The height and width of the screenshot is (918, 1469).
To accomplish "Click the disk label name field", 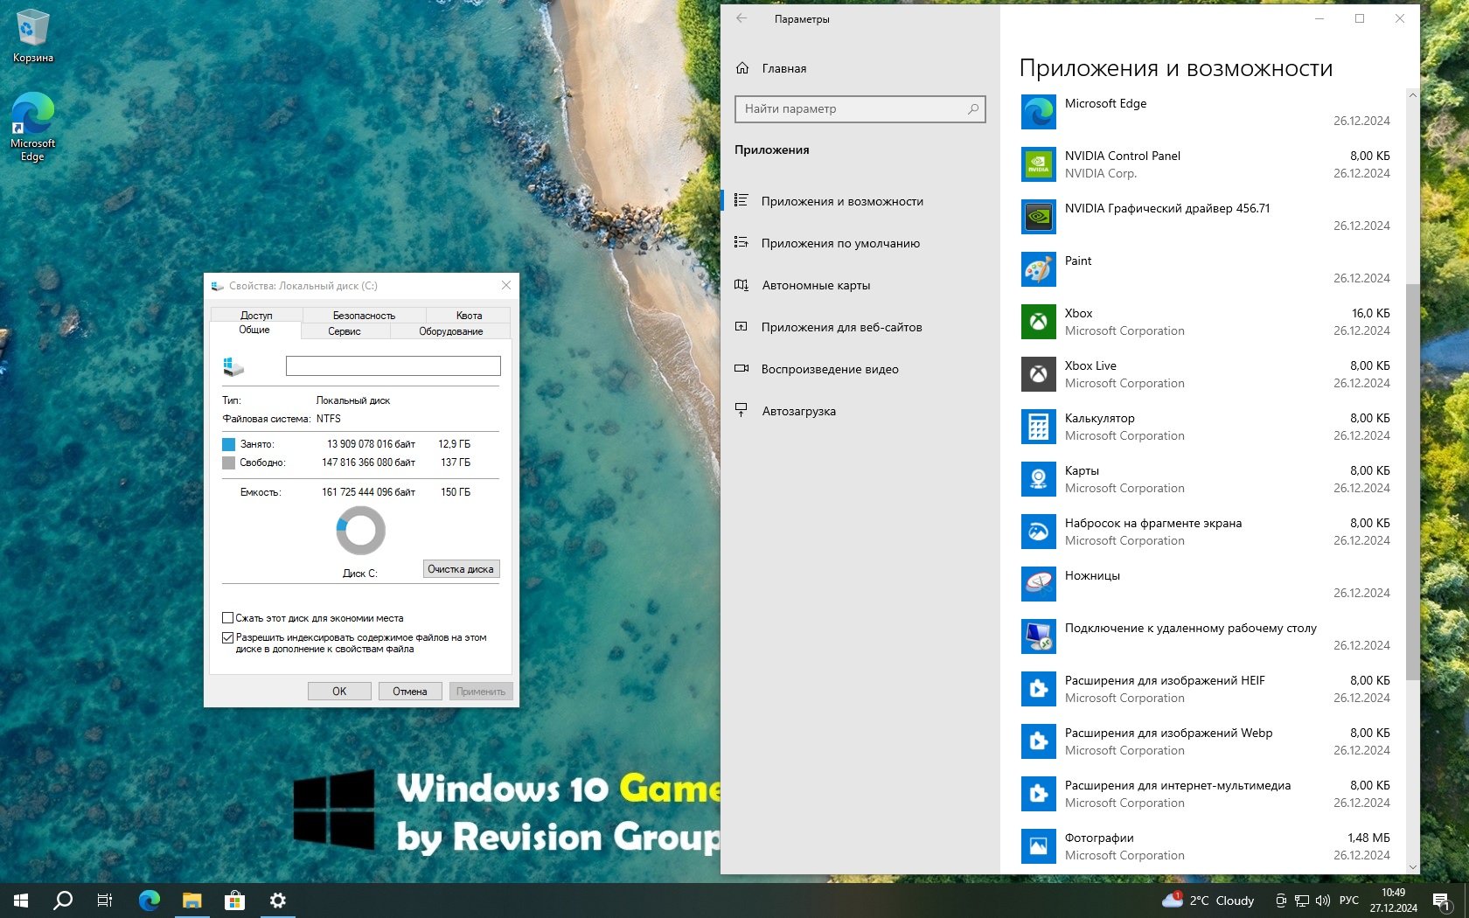I will (x=393, y=366).
